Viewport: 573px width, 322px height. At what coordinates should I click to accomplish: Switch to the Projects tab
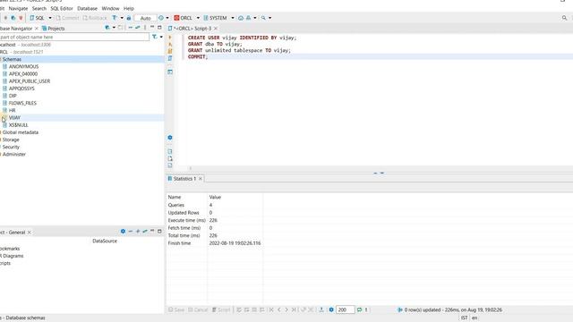[x=54, y=28]
